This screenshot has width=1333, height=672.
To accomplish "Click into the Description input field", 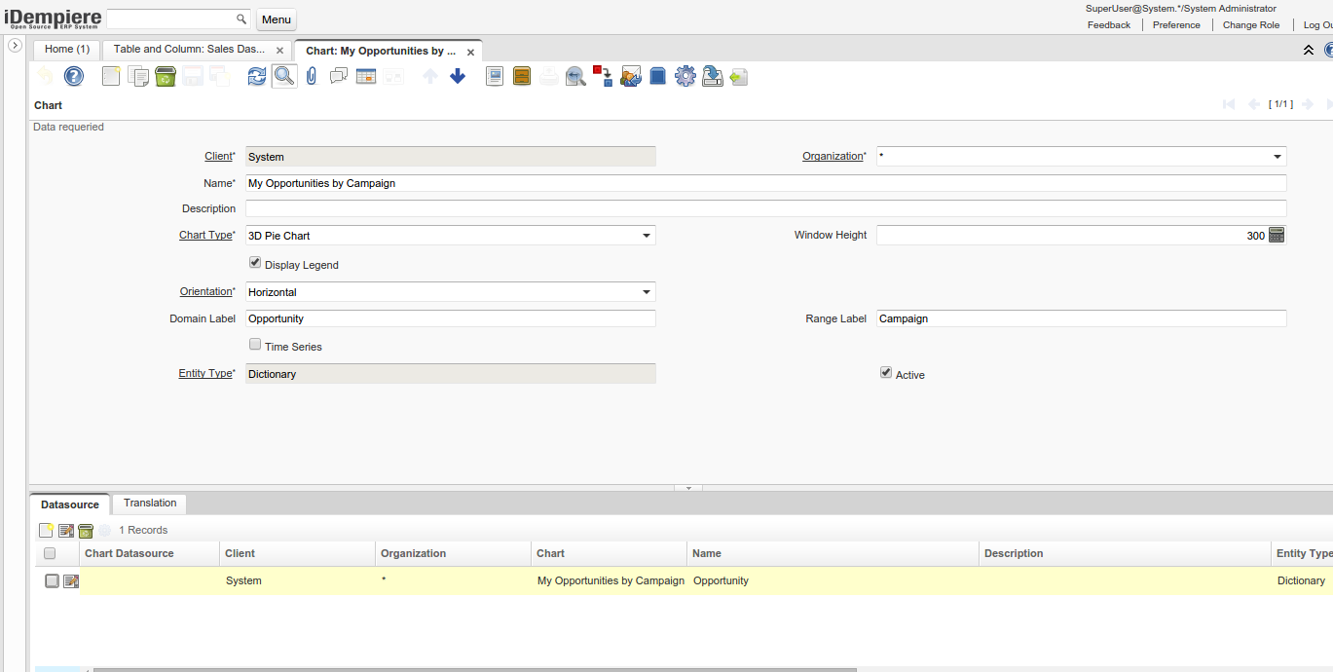I will pyautogui.click(x=765, y=208).
